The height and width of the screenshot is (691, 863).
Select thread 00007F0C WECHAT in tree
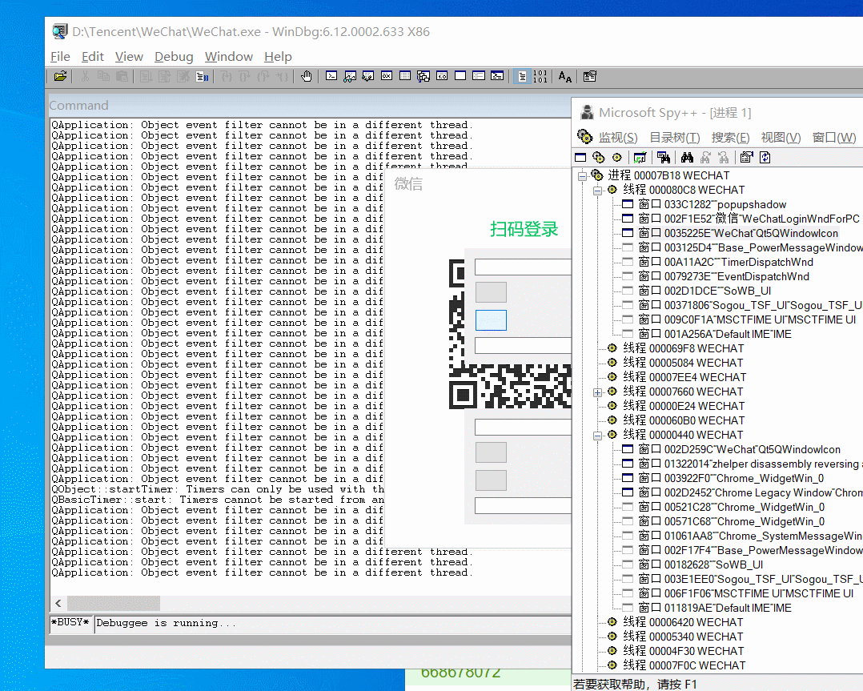(x=684, y=665)
